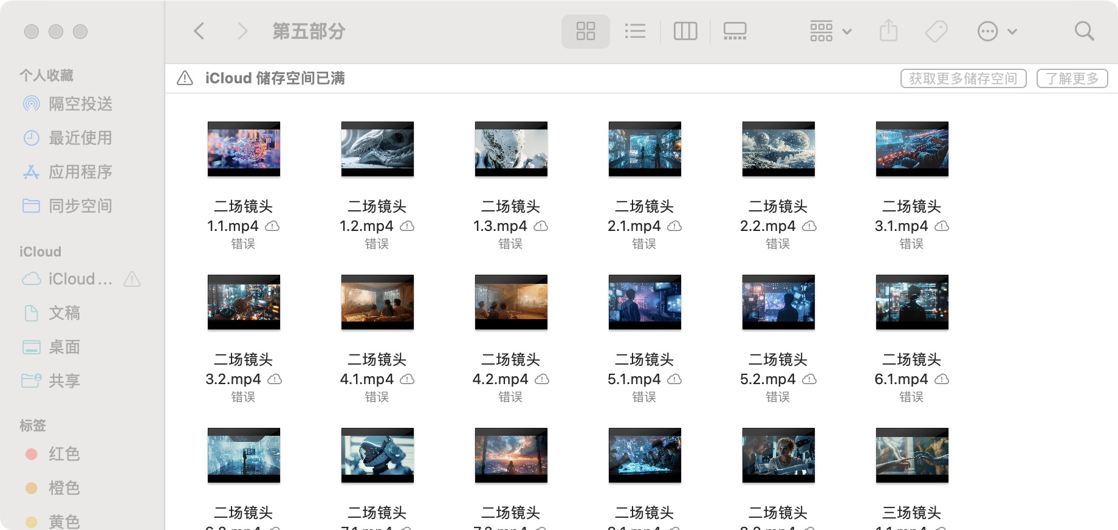
Task: Click cloud download icon for 二场镜头6.1.mp4
Action: (942, 379)
